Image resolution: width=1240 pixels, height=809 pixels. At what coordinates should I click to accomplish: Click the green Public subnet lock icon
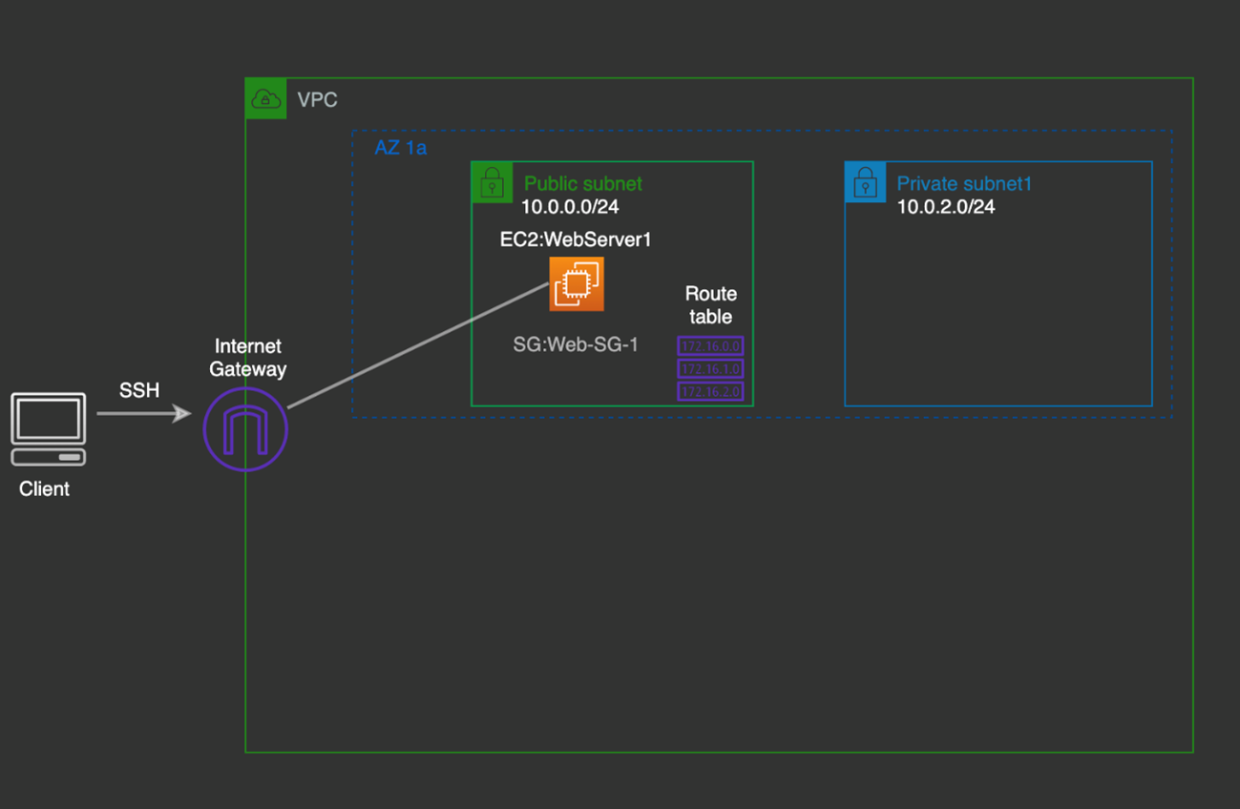(x=493, y=182)
